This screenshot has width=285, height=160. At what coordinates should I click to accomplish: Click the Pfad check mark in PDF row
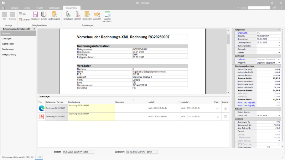tap(218, 117)
